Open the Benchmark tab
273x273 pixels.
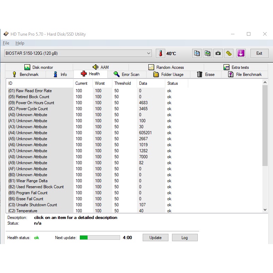point(25,75)
